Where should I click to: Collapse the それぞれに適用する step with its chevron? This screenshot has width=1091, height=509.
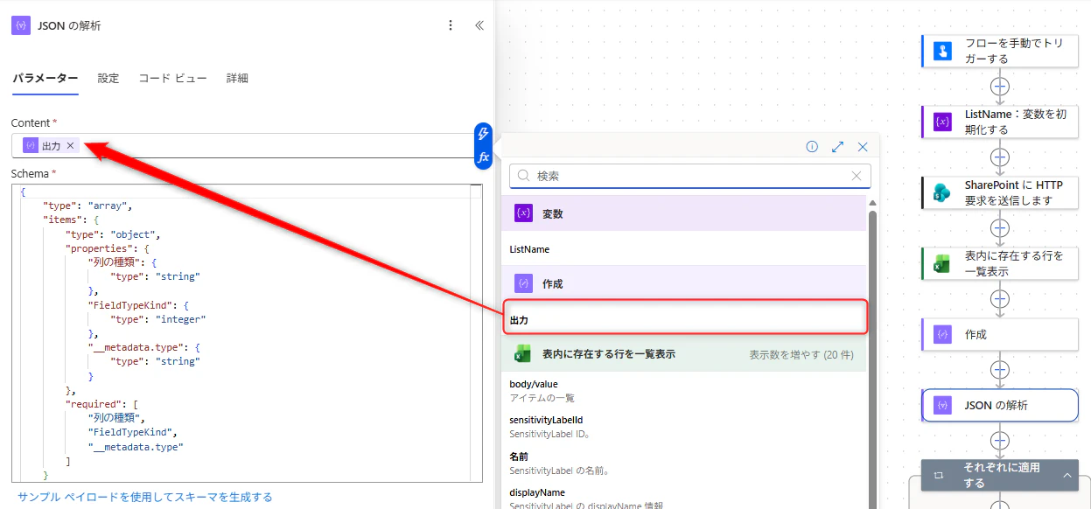[1067, 475]
